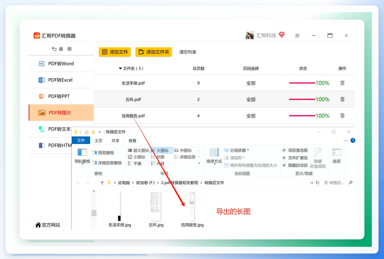Switch to 共享 ribbon tab

coord(115,141)
